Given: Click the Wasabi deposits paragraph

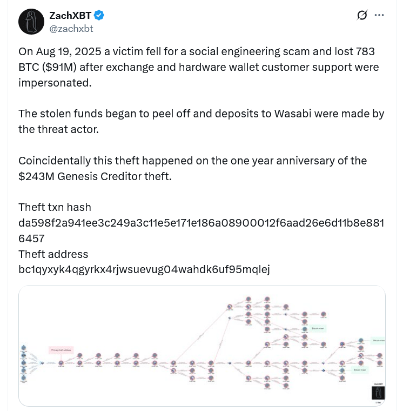Looking at the screenshot, I should pyautogui.click(x=201, y=122).
